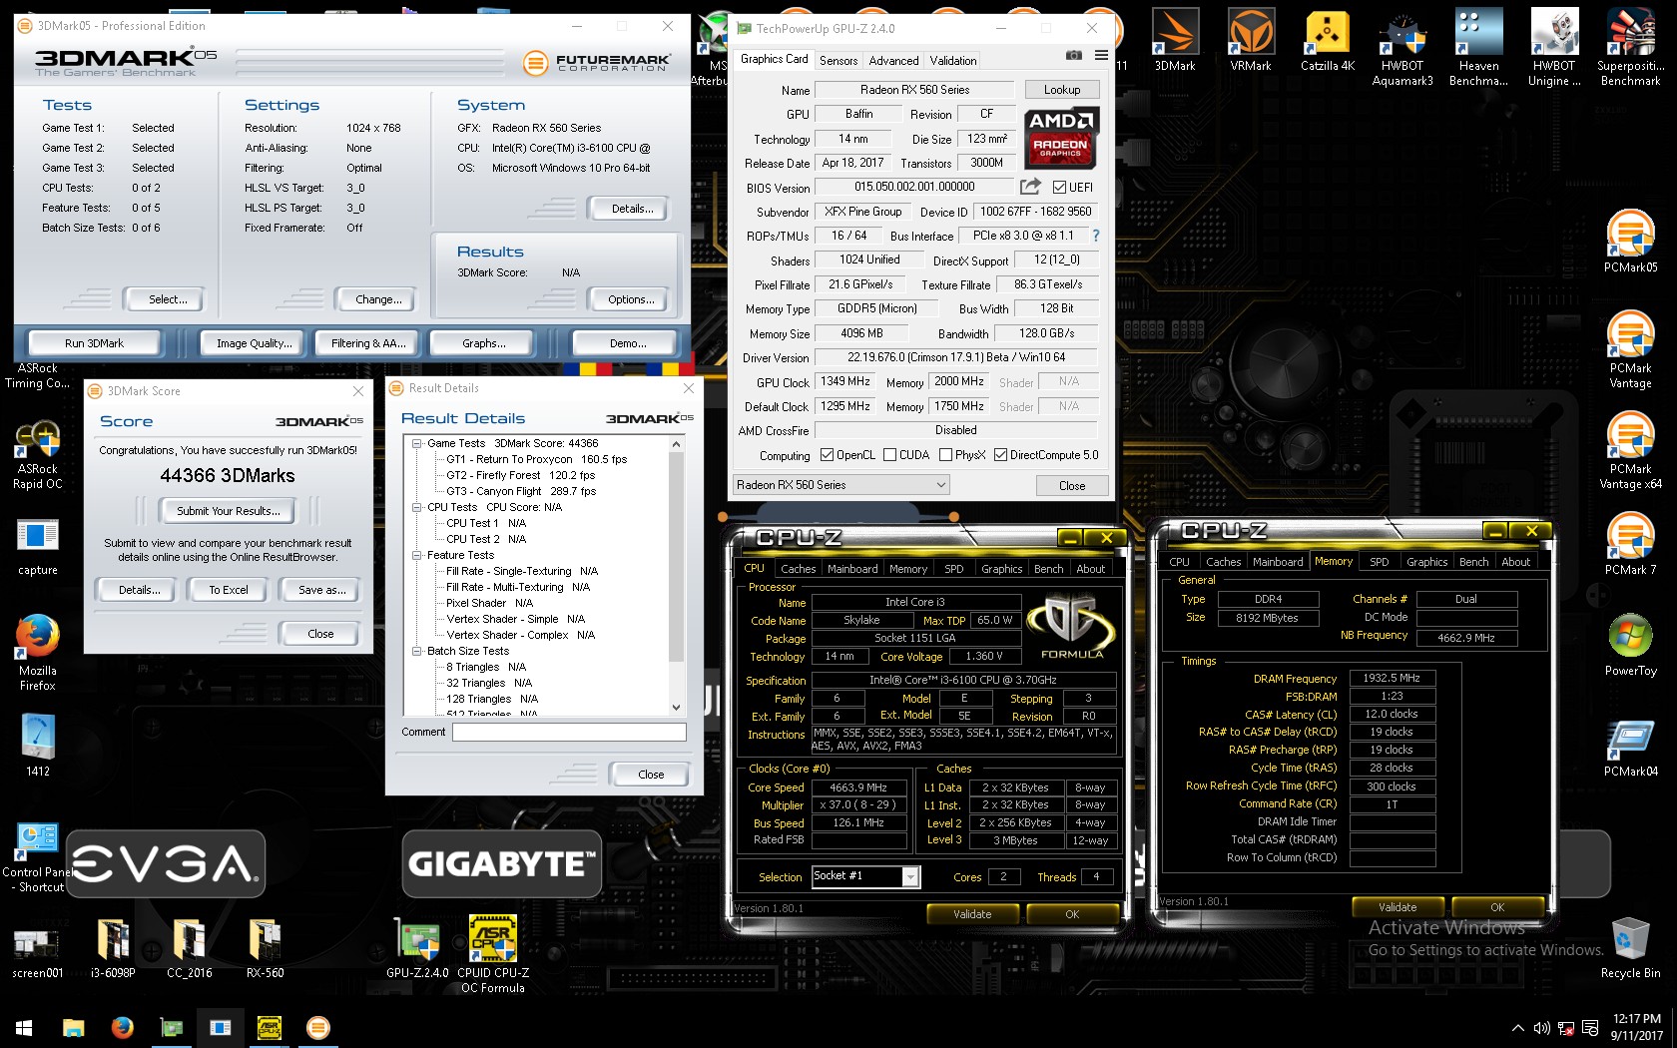Open PCMark05 desktop icon
1677x1048 pixels.
(1630, 241)
